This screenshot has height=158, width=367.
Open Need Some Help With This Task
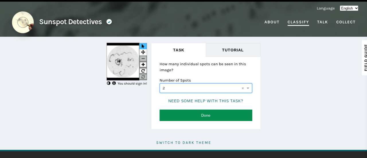[206, 101]
